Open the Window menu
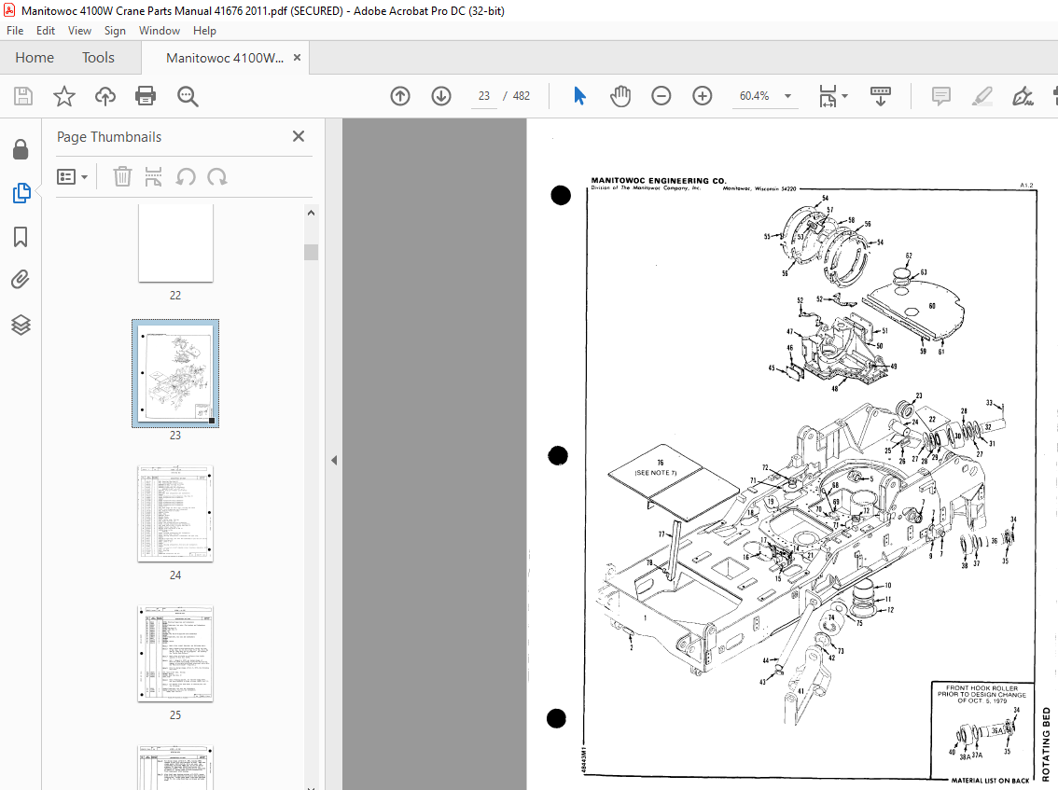Image resolution: width=1058 pixels, height=790 pixels. 160,31
